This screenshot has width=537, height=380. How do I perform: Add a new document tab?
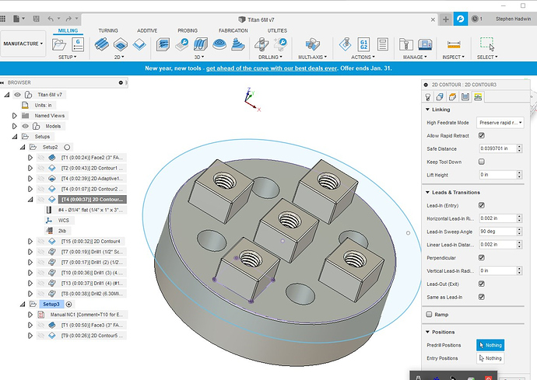(x=446, y=19)
